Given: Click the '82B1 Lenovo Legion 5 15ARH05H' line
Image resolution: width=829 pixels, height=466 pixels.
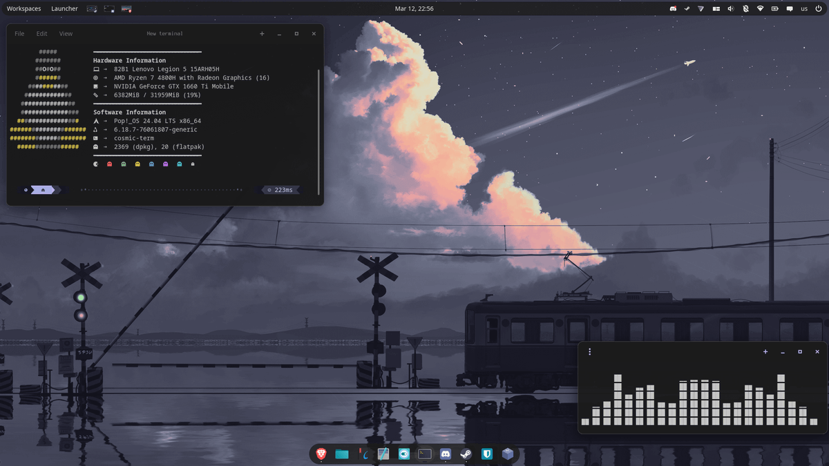Looking at the screenshot, I should pyautogui.click(x=166, y=69).
